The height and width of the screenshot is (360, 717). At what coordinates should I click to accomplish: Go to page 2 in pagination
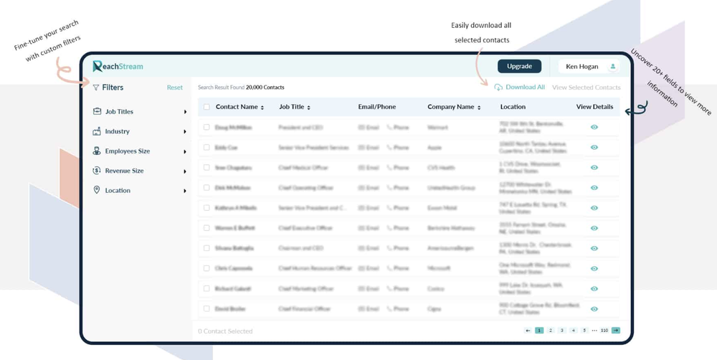[551, 331]
